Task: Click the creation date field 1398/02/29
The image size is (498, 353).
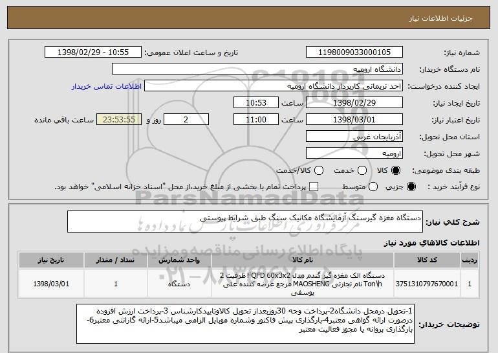Action: (x=354, y=103)
